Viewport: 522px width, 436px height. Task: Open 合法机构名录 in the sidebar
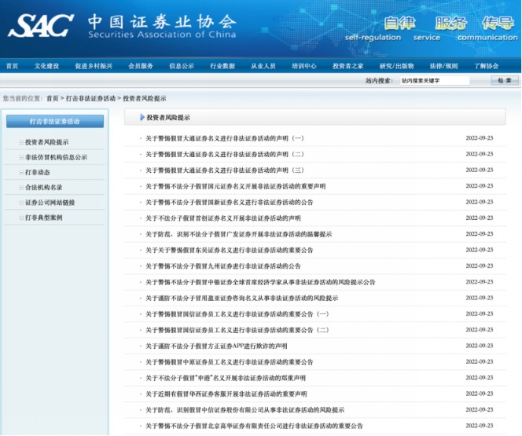click(43, 187)
